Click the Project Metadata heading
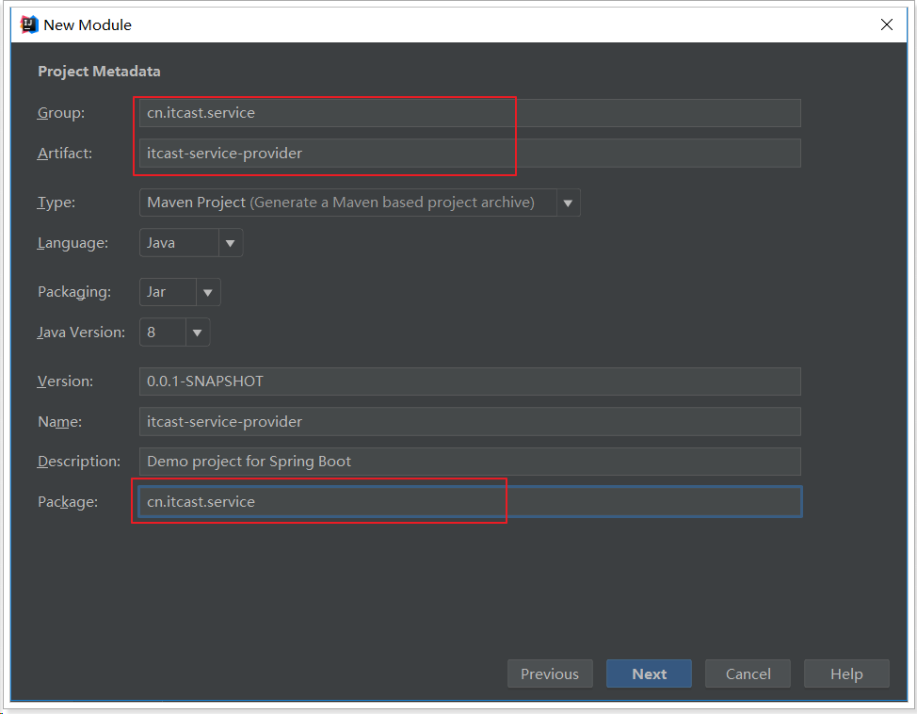This screenshot has width=917, height=714. (99, 72)
